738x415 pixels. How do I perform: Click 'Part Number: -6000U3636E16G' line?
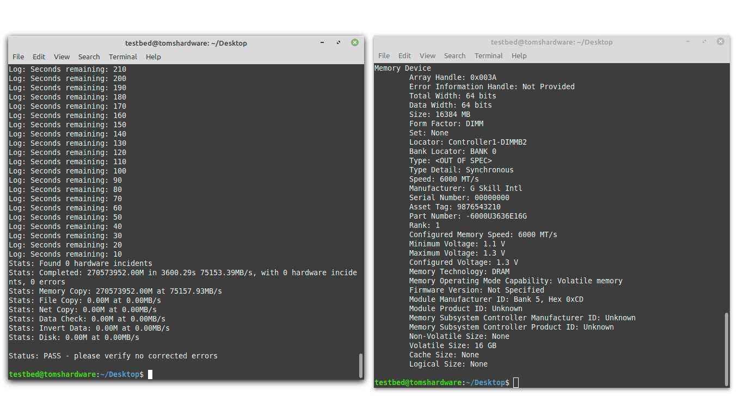click(x=468, y=216)
